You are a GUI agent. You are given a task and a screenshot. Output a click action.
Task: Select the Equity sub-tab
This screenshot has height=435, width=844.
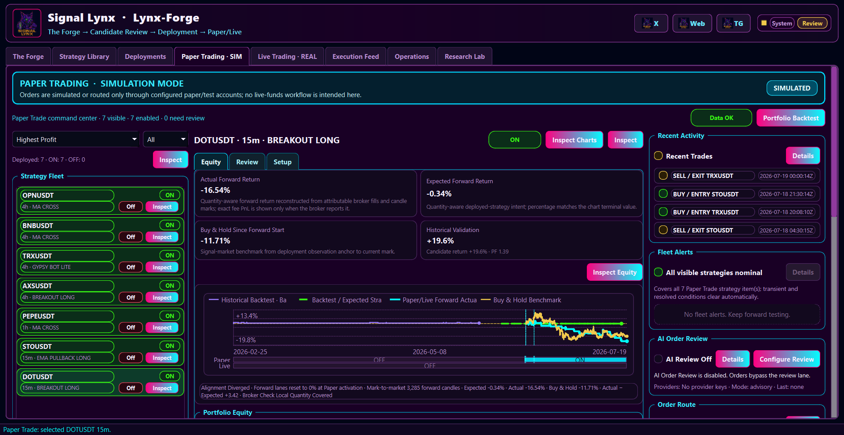coord(211,162)
